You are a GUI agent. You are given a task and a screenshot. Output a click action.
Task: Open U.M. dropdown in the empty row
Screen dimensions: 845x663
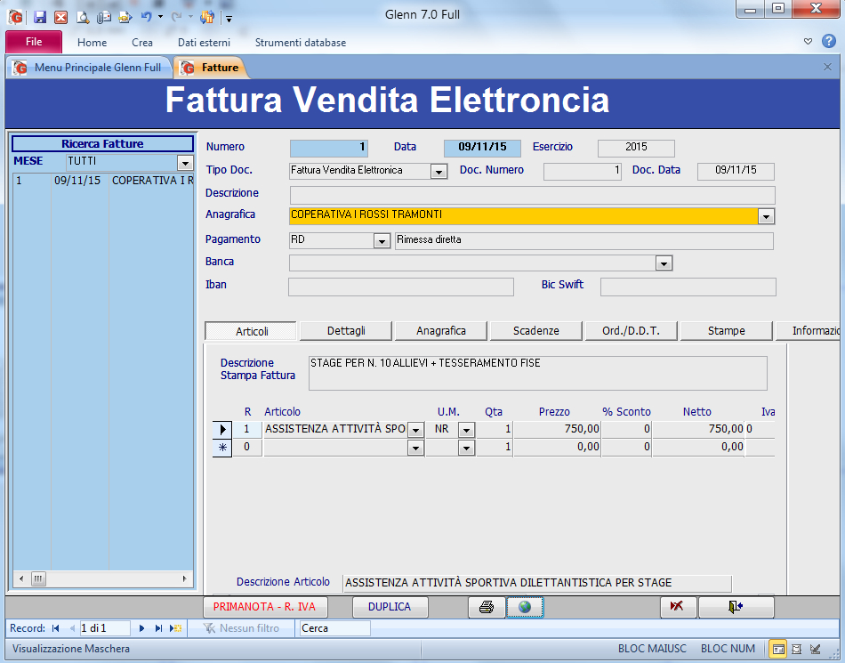pos(466,448)
